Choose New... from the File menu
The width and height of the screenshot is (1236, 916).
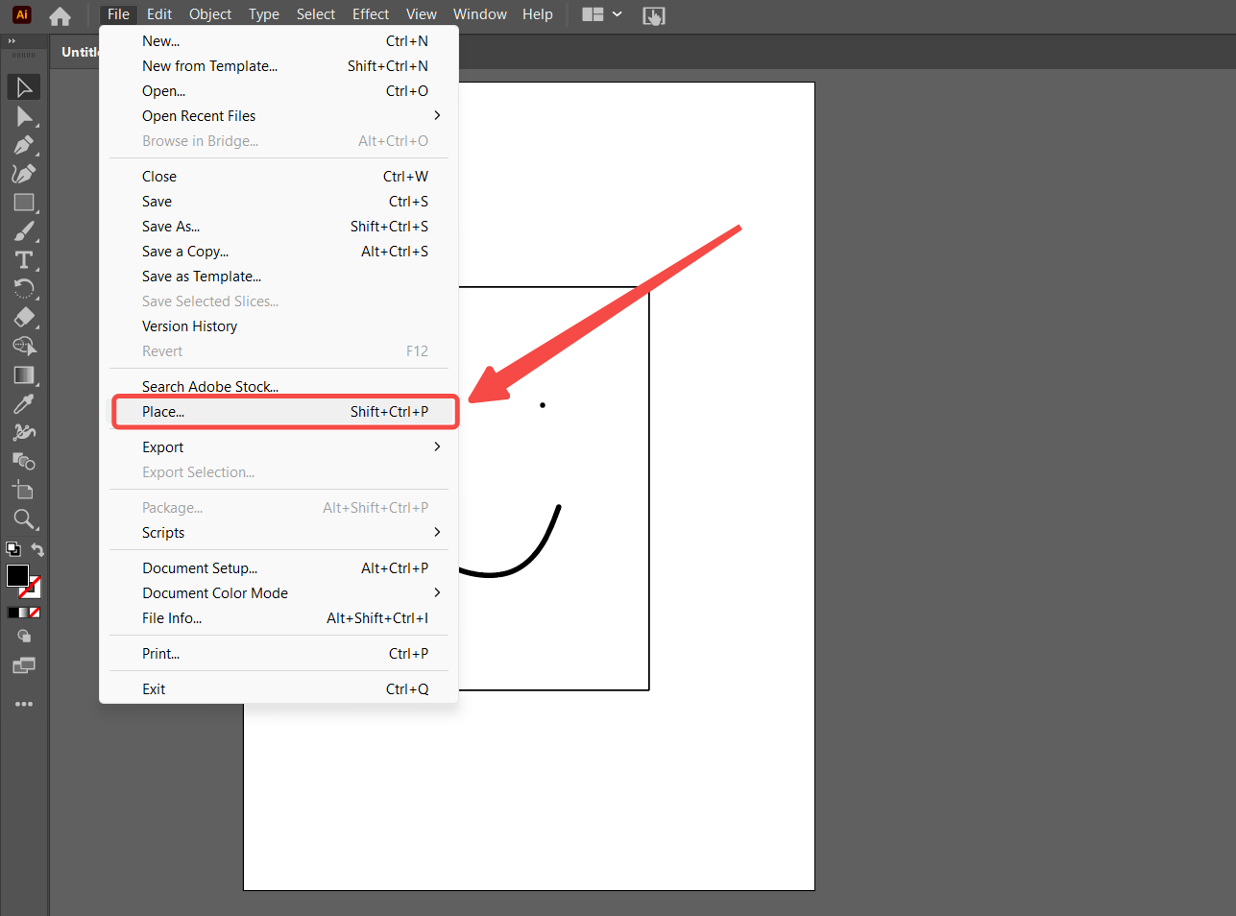tap(279, 41)
